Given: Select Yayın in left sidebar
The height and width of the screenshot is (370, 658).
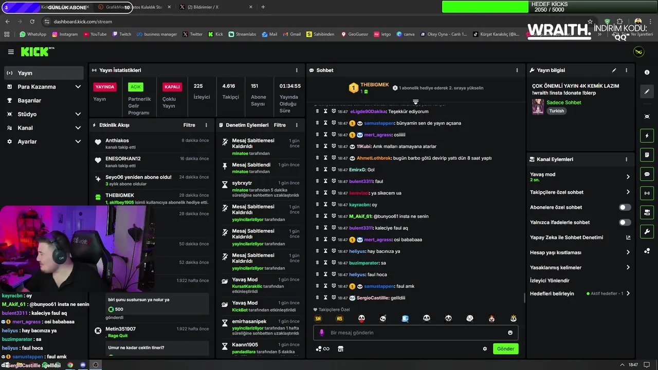Looking at the screenshot, I should pyautogui.click(x=44, y=73).
